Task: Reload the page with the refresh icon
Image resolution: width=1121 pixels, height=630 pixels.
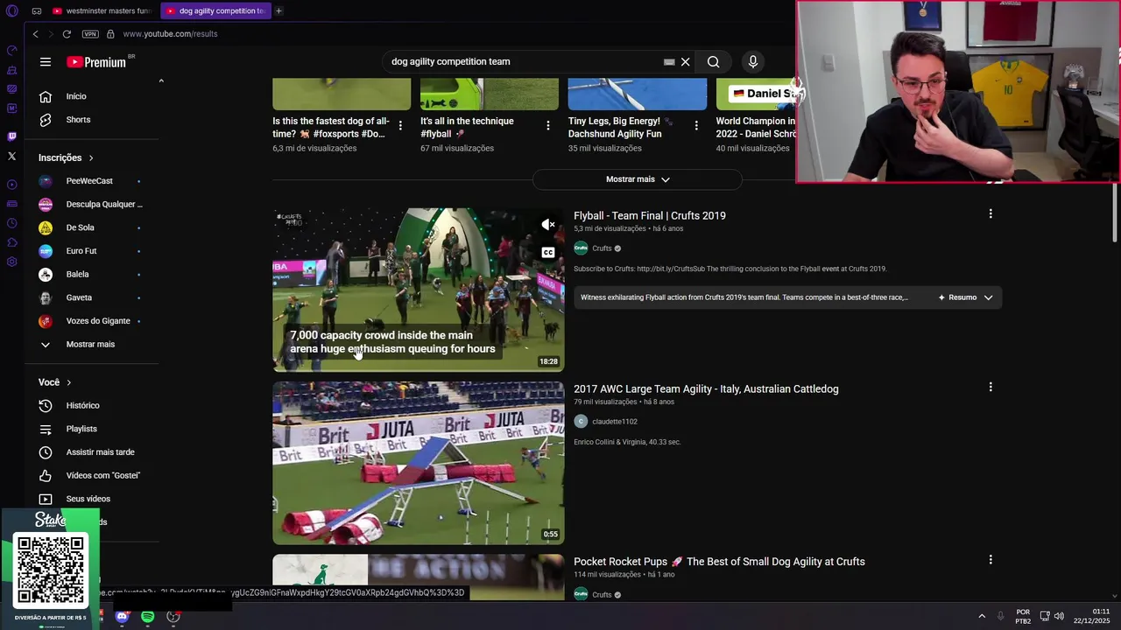Action: click(67, 34)
